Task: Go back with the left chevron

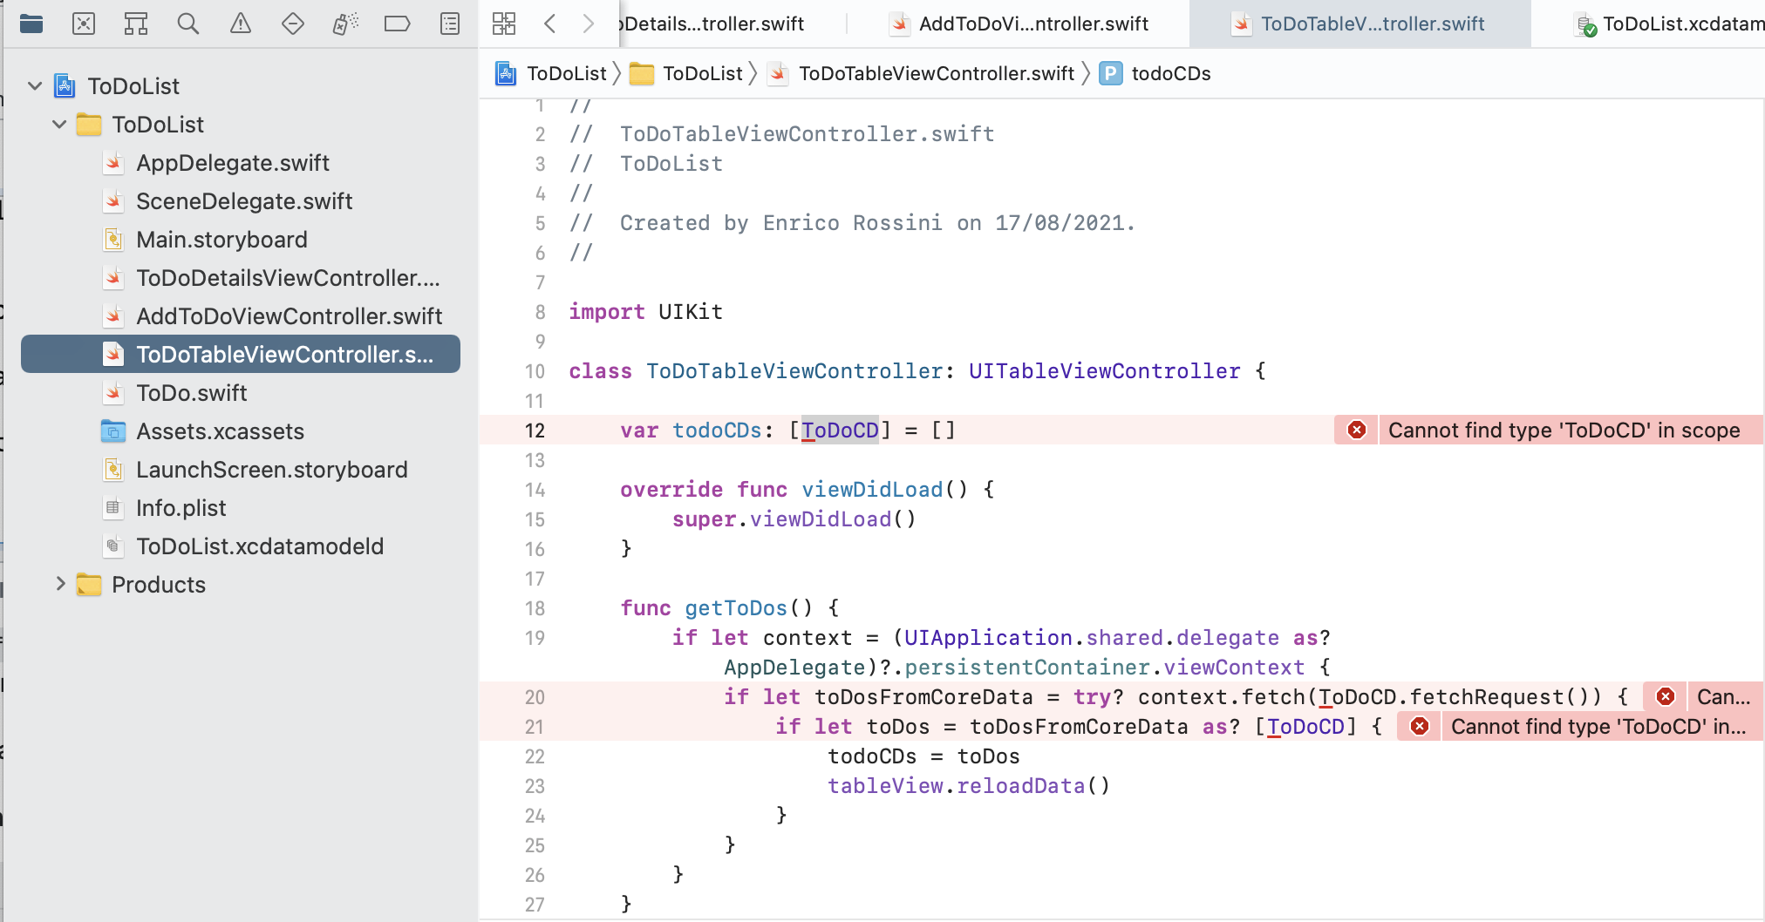Action: pos(549,24)
